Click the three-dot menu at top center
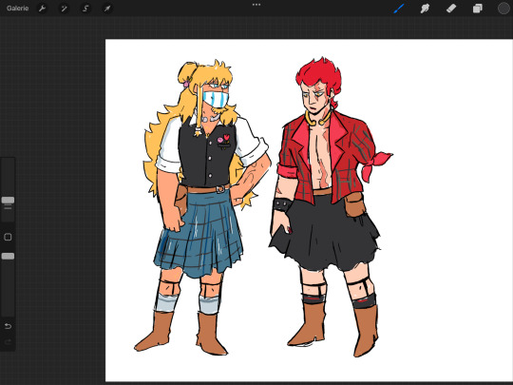 coord(256,5)
